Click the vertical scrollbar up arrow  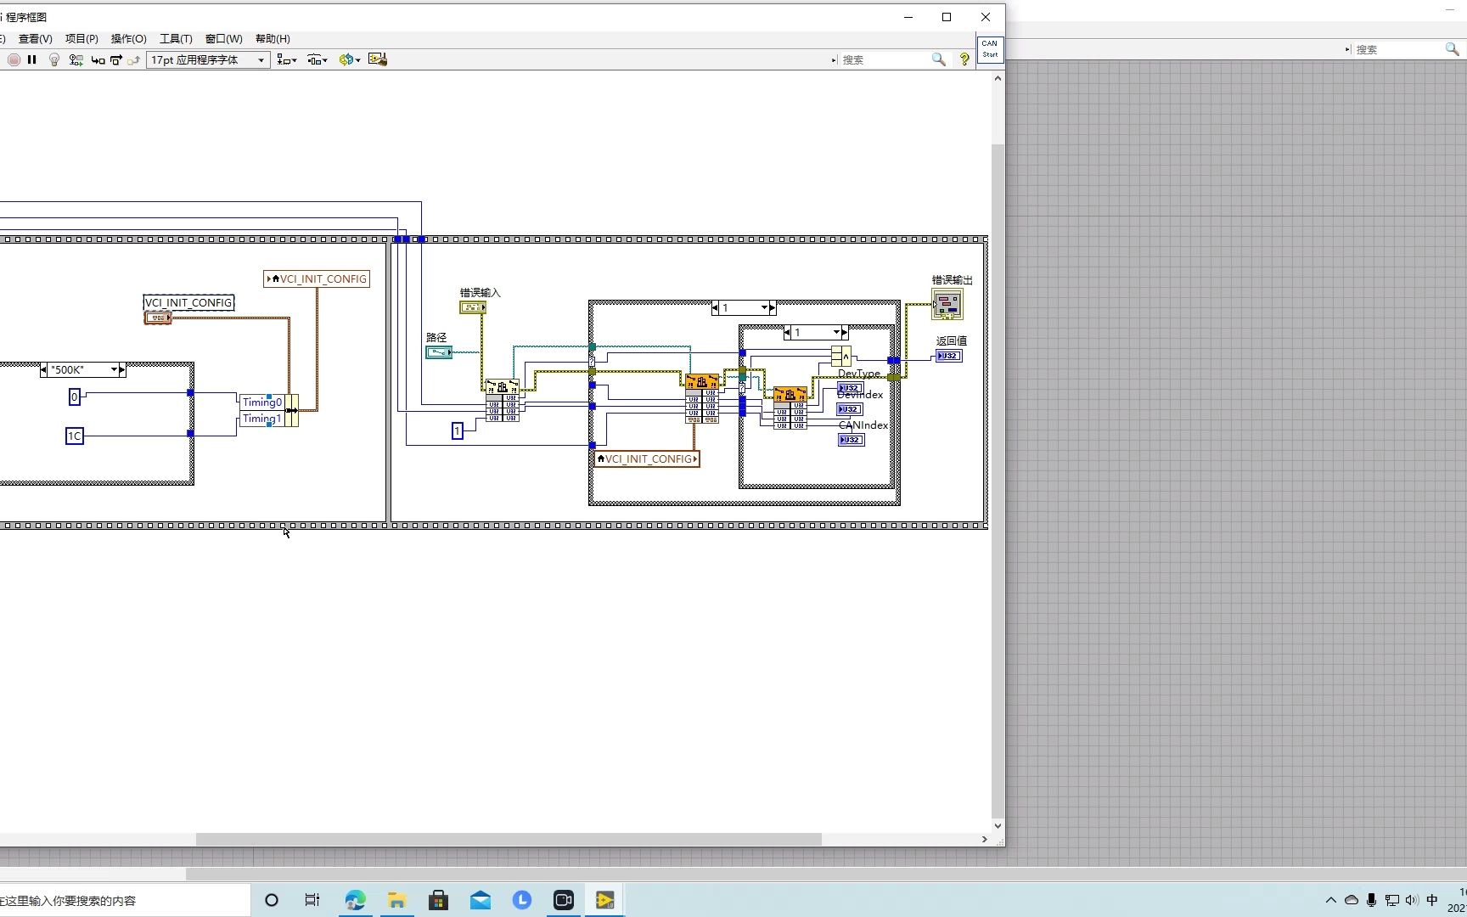pos(998,78)
